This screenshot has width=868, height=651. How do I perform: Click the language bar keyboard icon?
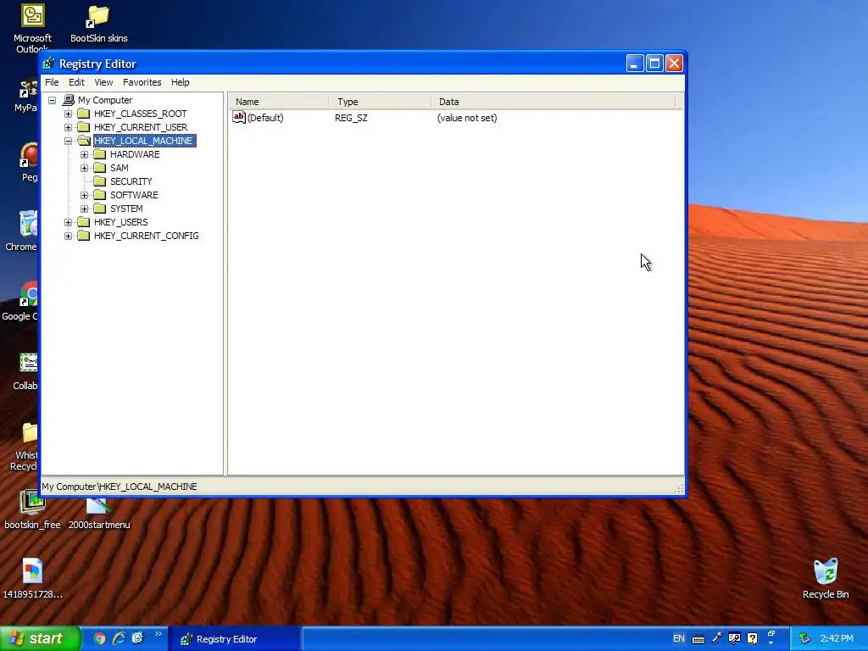pos(698,639)
